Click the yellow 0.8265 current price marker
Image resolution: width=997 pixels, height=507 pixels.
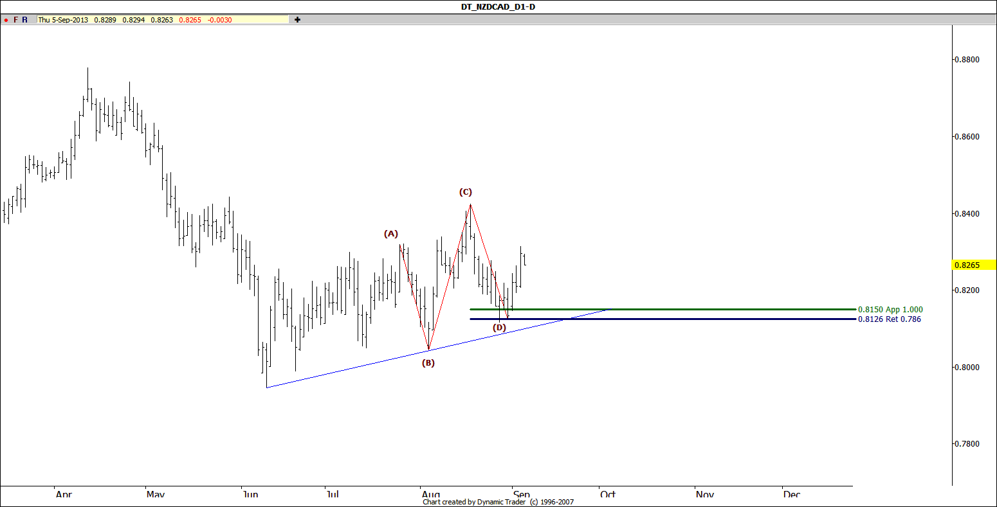[x=974, y=265]
